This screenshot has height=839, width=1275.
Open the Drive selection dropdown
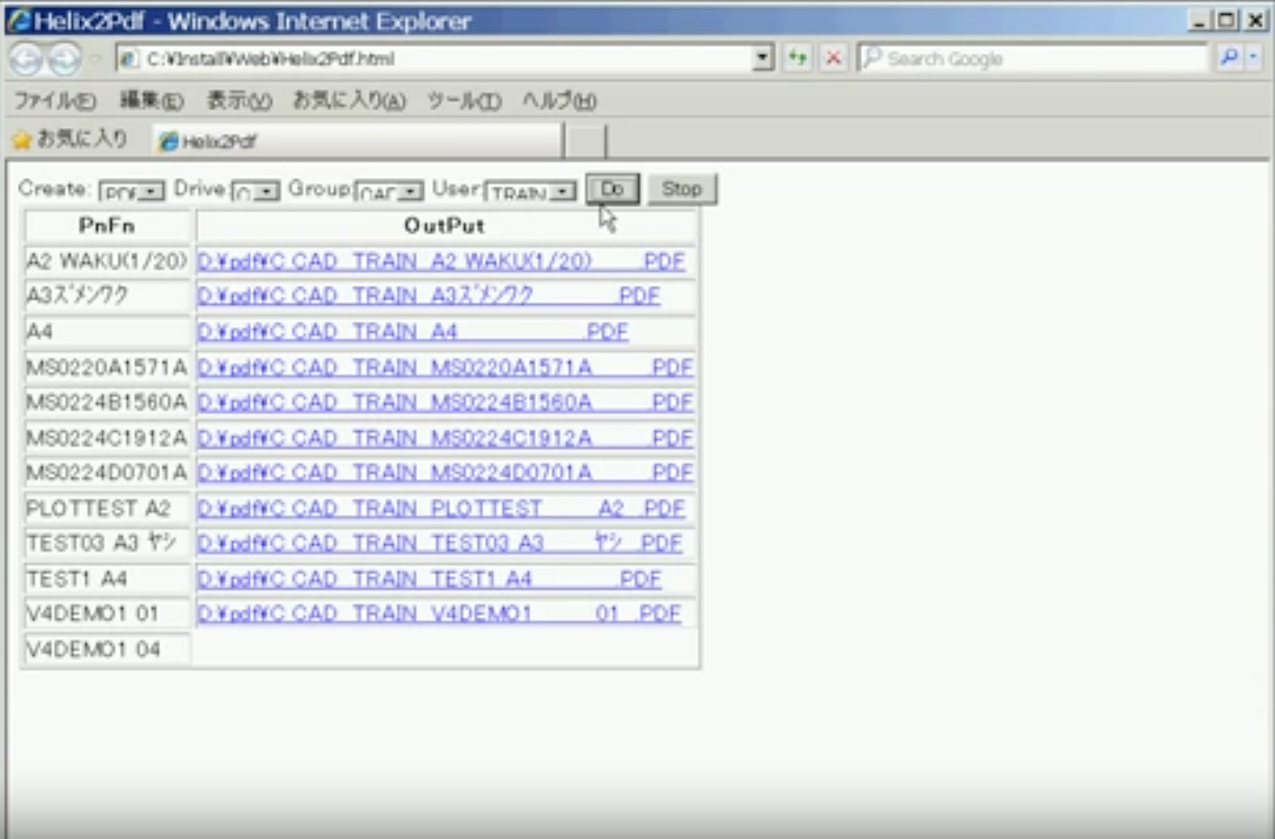tap(255, 192)
